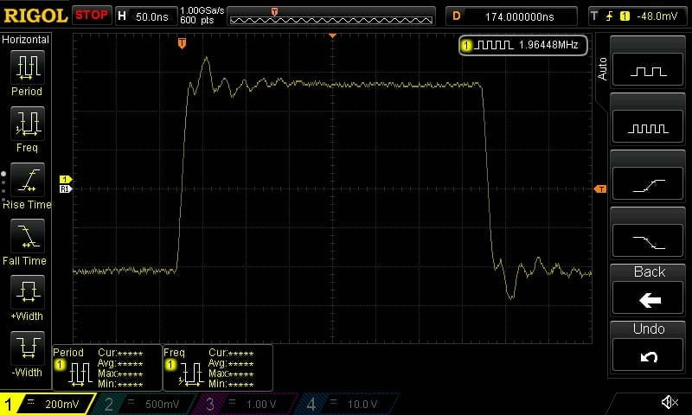Viewport: 692px width, 415px height.
Task: Click the screen center time marker triangle
Action: (x=333, y=35)
